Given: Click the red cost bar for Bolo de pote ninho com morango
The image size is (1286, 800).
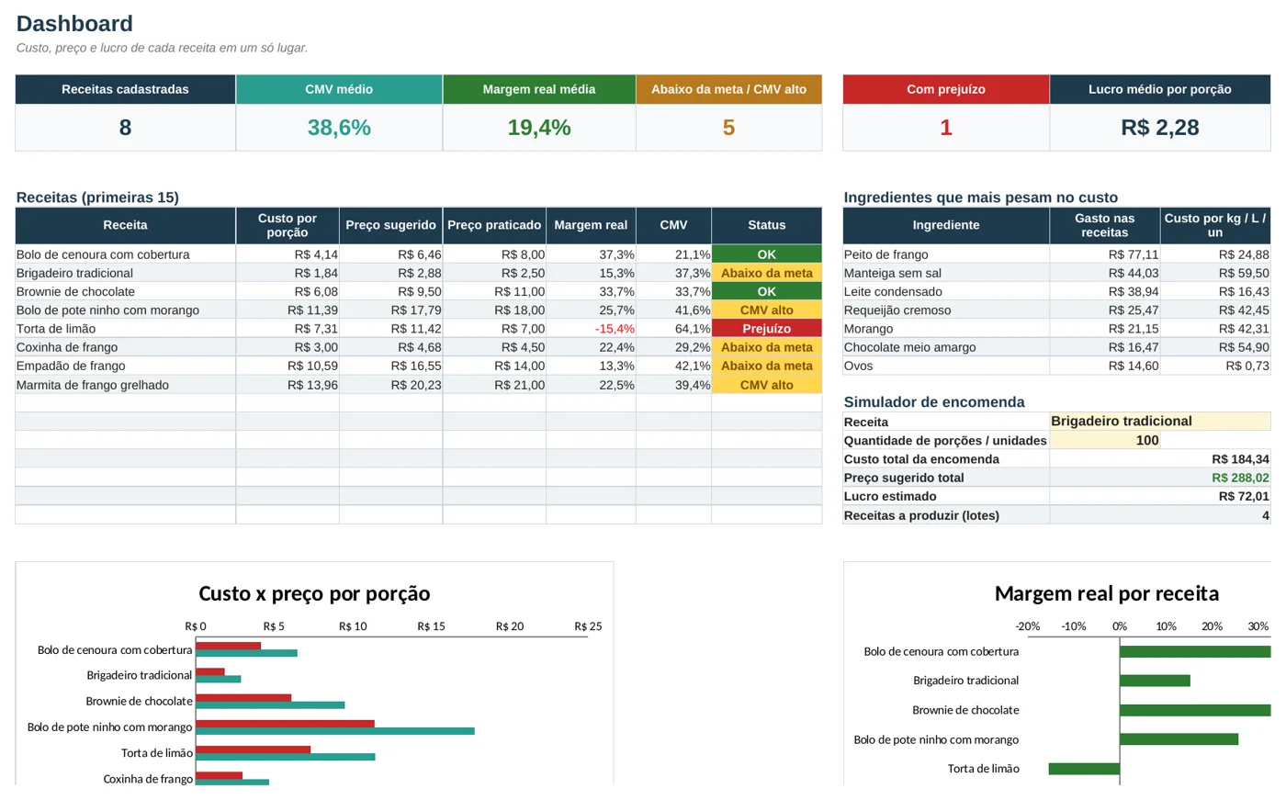Looking at the screenshot, I should (286, 724).
